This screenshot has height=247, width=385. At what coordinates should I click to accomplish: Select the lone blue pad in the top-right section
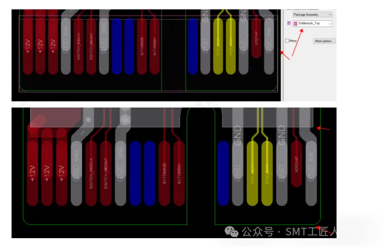(x=192, y=47)
